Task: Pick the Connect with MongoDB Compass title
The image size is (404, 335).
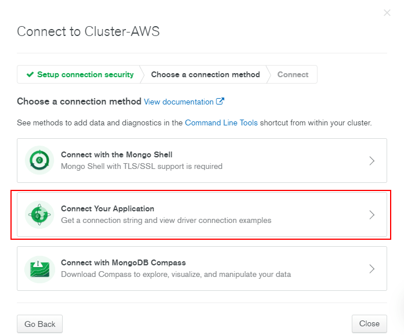Action: (123, 263)
